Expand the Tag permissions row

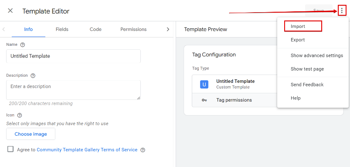click(x=234, y=100)
